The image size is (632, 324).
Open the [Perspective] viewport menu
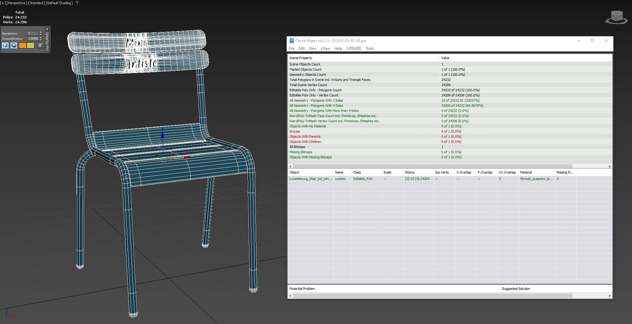(17, 3)
